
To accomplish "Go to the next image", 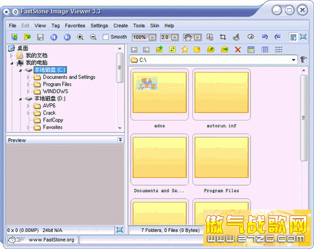I will point(67,37).
